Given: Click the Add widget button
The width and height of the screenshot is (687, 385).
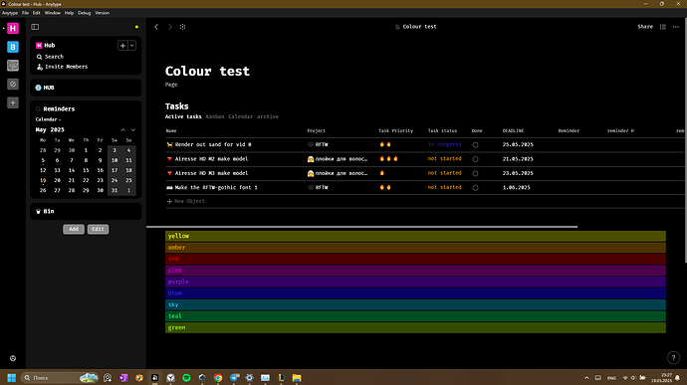Looking at the screenshot, I should pyautogui.click(x=74, y=229).
